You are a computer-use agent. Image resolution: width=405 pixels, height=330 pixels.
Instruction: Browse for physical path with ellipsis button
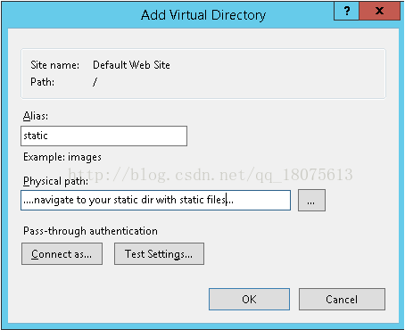click(x=311, y=201)
